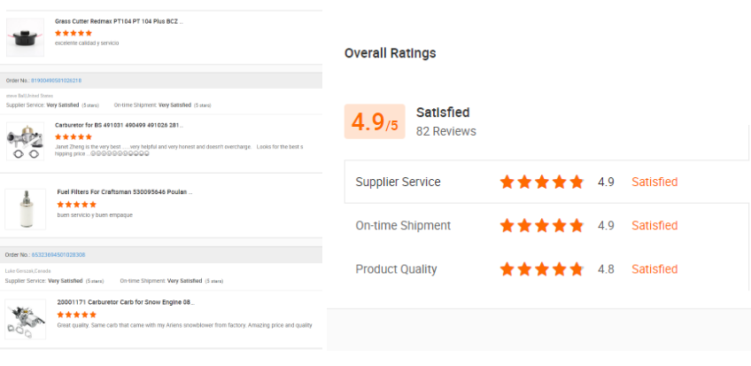Click the On-time Shipment rating stars
This screenshot has width=751, height=366.
pos(541,225)
